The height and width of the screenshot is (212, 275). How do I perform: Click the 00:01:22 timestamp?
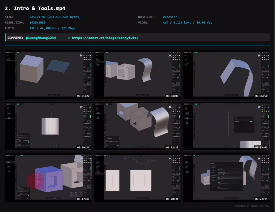pyautogui.click(x=83, y=96)
